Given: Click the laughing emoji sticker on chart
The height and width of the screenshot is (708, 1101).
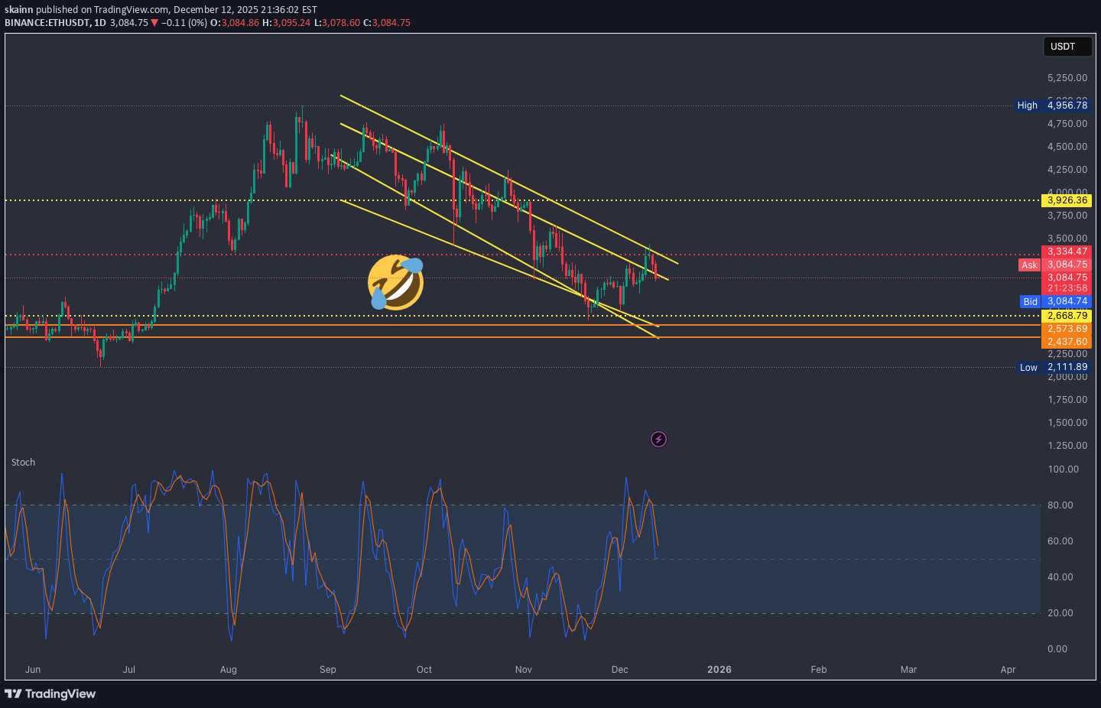Looking at the screenshot, I should [395, 282].
